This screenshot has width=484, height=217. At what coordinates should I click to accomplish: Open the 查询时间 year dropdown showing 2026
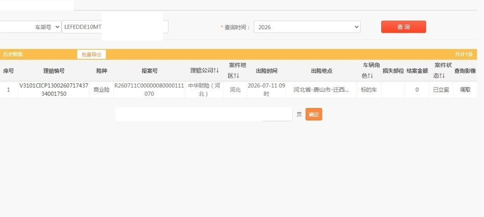pos(307,27)
